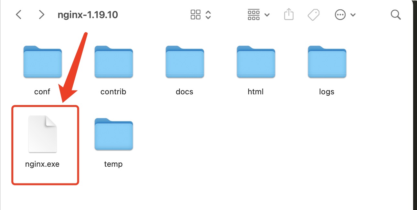Image resolution: width=417 pixels, height=210 pixels.
Task: Open the conf folder
Action: click(x=42, y=62)
